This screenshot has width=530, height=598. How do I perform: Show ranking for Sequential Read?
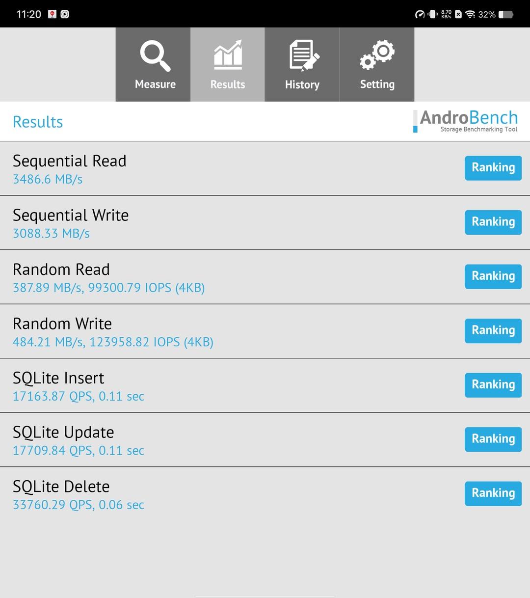(x=493, y=168)
